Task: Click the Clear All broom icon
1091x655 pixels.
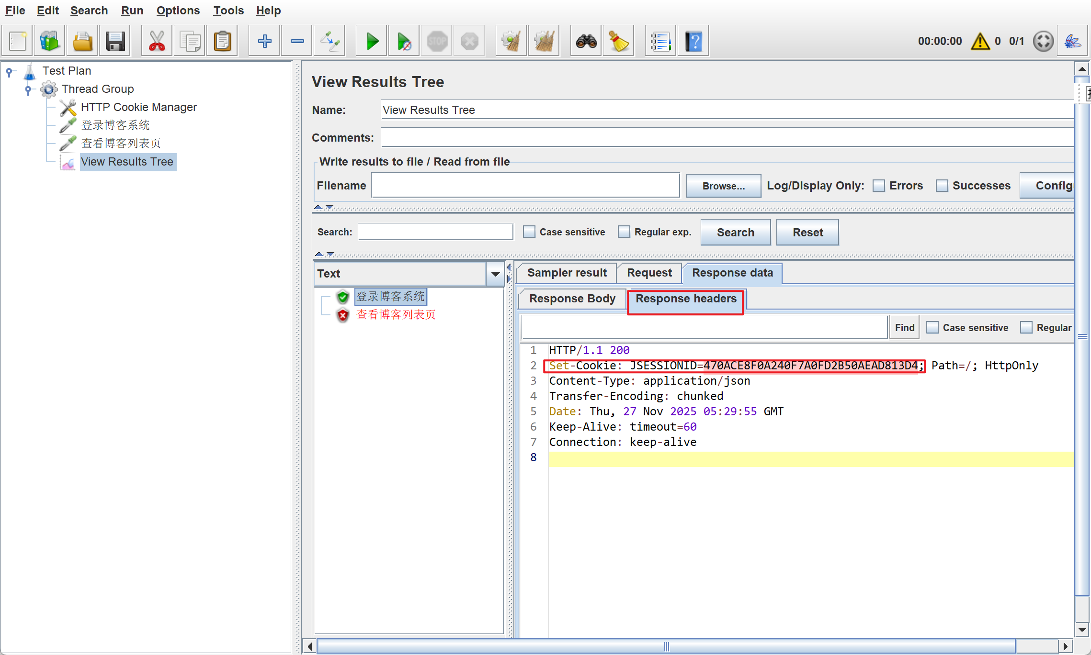Action: [x=544, y=41]
